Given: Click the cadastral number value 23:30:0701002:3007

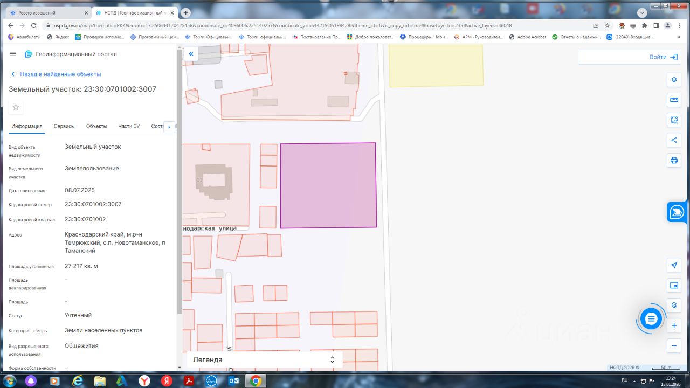Looking at the screenshot, I should [x=93, y=204].
